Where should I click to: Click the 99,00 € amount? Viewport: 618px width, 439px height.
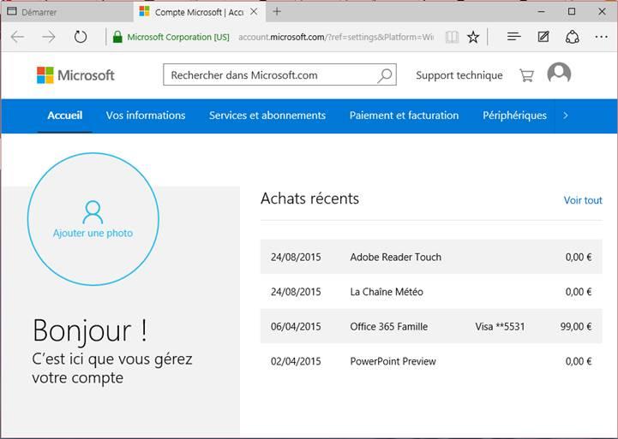(576, 327)
